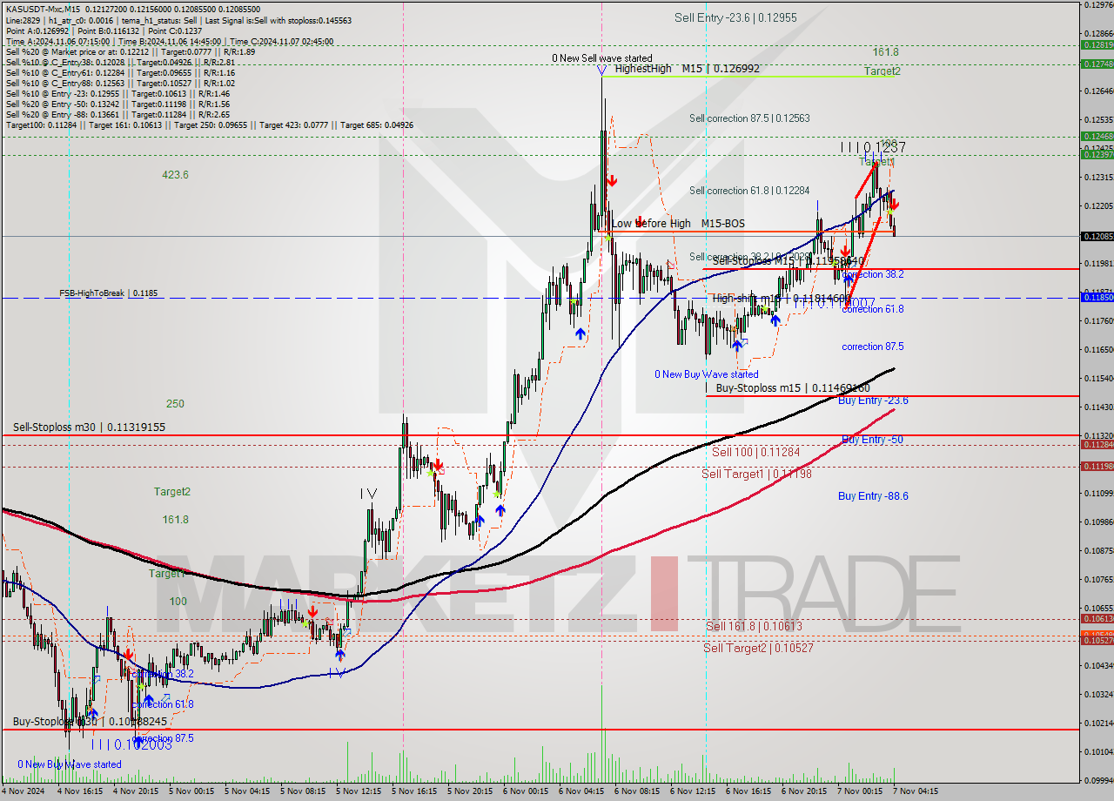The height and width of the screenshot is (801, 1114).
Task: Click 'Sell 100 | 0.11284' label
Action: pos(755,452)
